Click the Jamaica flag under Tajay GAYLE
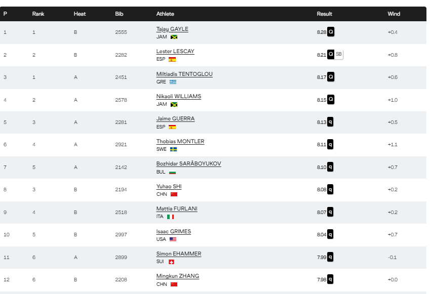The height and width of the screenshot is (294, 430). [174, 37]
